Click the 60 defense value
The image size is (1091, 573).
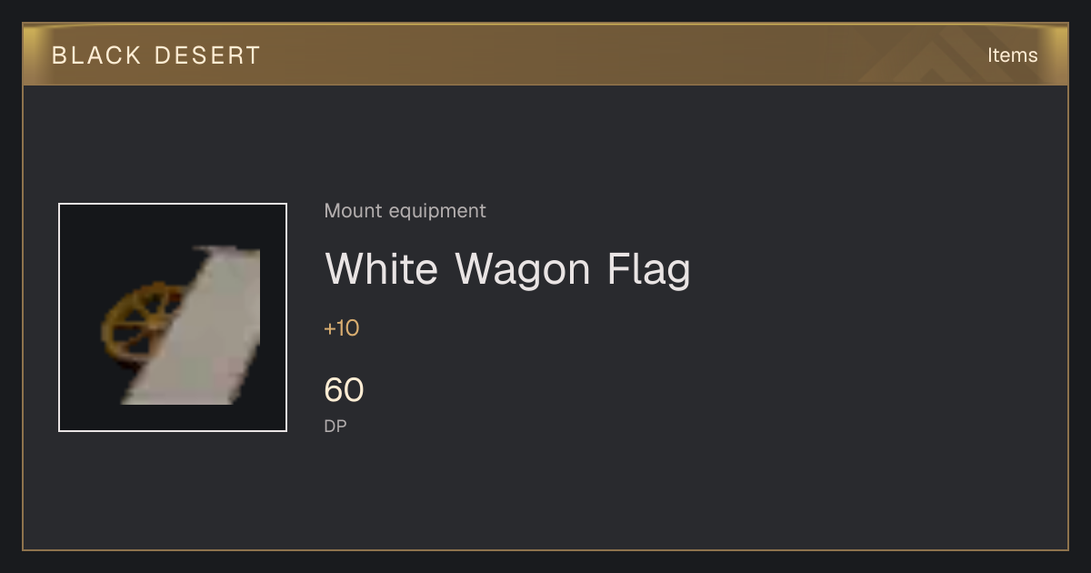click(x=344, y=390)
